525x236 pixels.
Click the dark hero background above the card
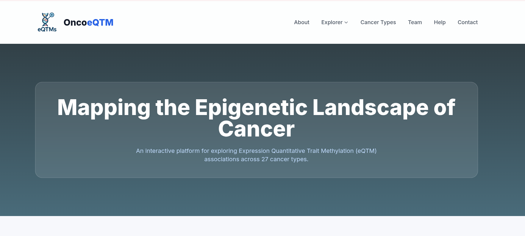click(256, 63)
